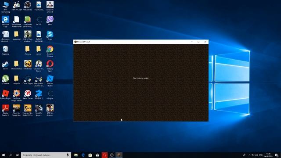Maximize the Minecraft window
The height and width of the screenshot is (158, 281).
(198, 42)
